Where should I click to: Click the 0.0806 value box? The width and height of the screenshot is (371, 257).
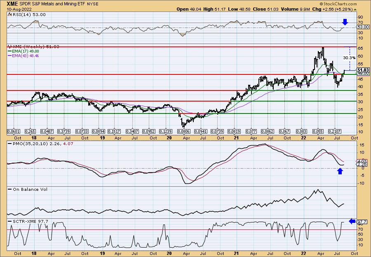pyautogui.click(x=183, y=132)
